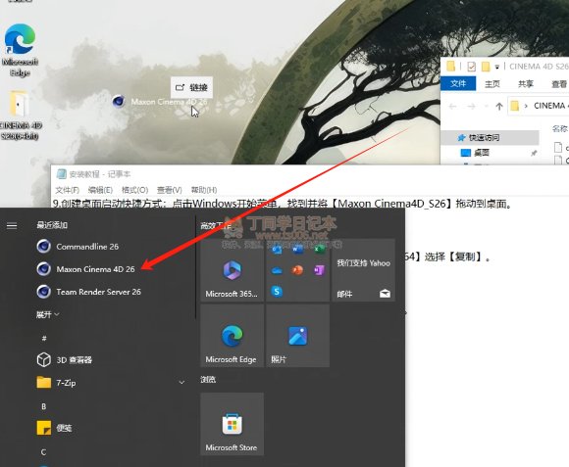The height and width of the screenshot is (467, 569).
Task: Click Explorer properties checkmark quick-access icon
Action: pos(471,67)
